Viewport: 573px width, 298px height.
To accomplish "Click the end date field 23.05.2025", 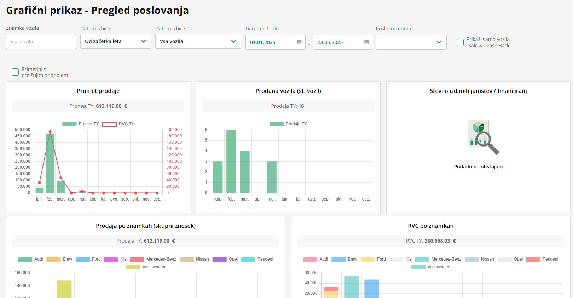I will point(343,42).
